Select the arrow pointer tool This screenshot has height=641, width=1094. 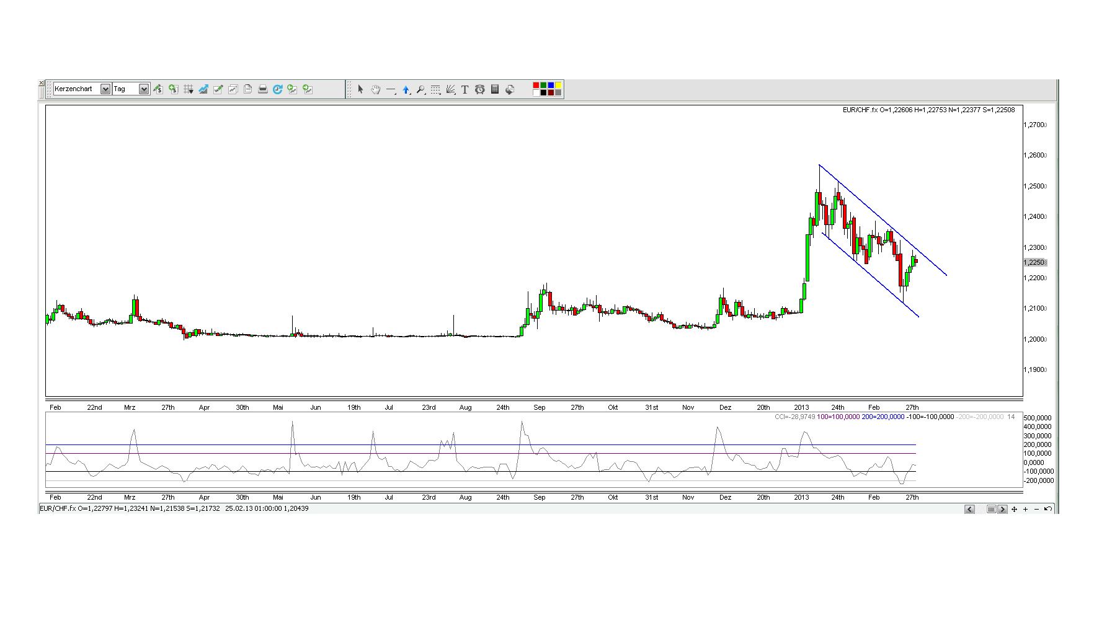[x=360, y=89]
